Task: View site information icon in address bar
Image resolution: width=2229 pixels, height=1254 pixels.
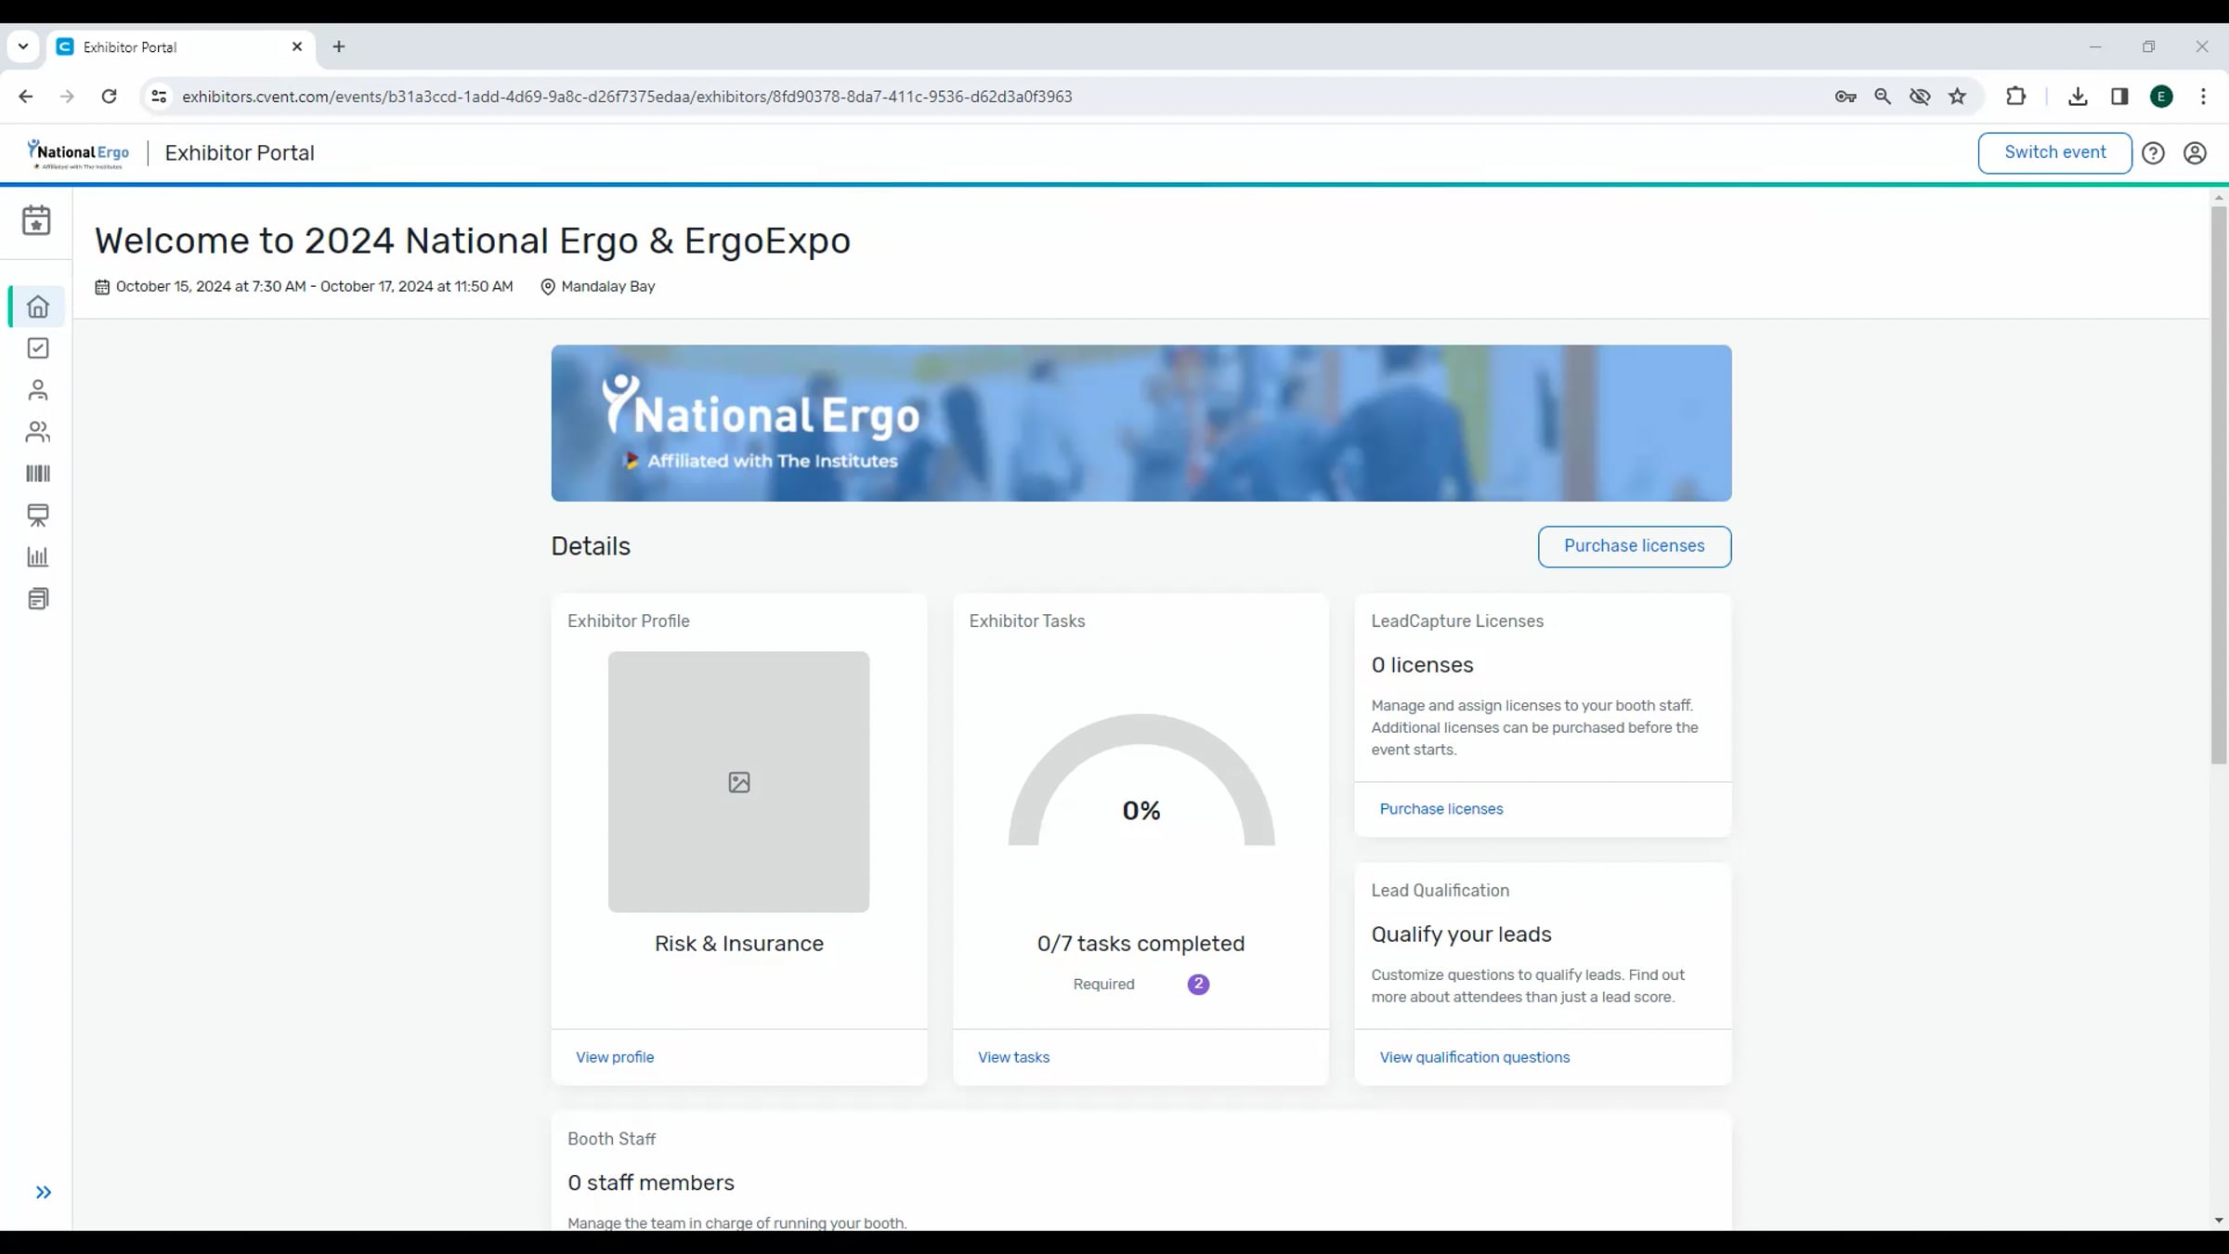Action: (x=159, y=97)
